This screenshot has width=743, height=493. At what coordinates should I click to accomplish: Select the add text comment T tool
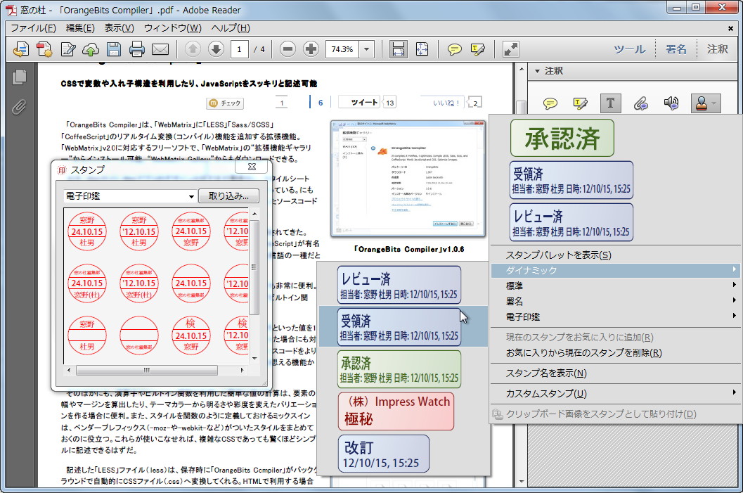[610, 103]
